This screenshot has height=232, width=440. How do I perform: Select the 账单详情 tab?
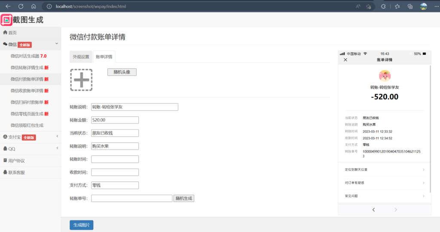(104, 57)
